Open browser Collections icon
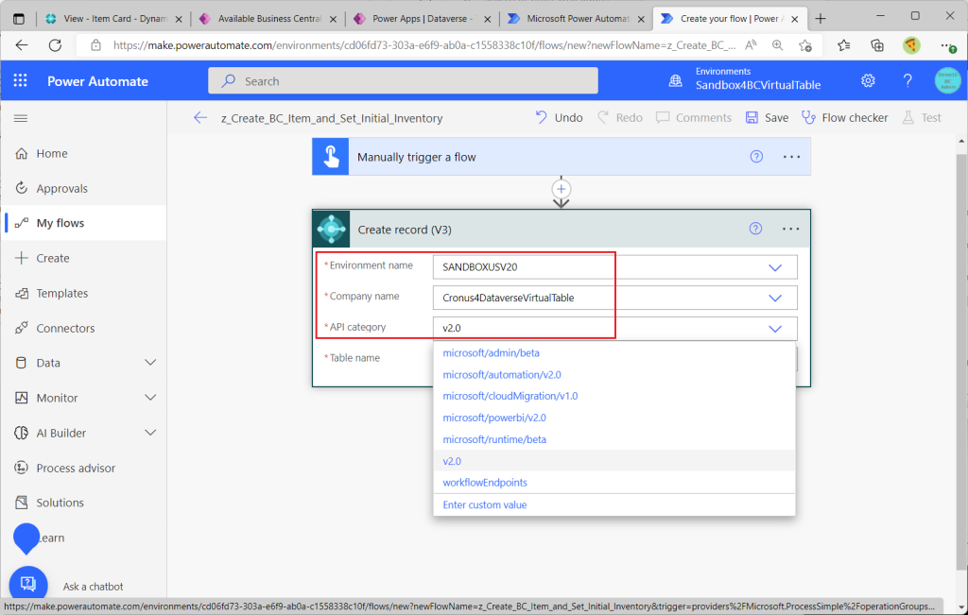This screenshot has height=615, width=968. (876, 45)
